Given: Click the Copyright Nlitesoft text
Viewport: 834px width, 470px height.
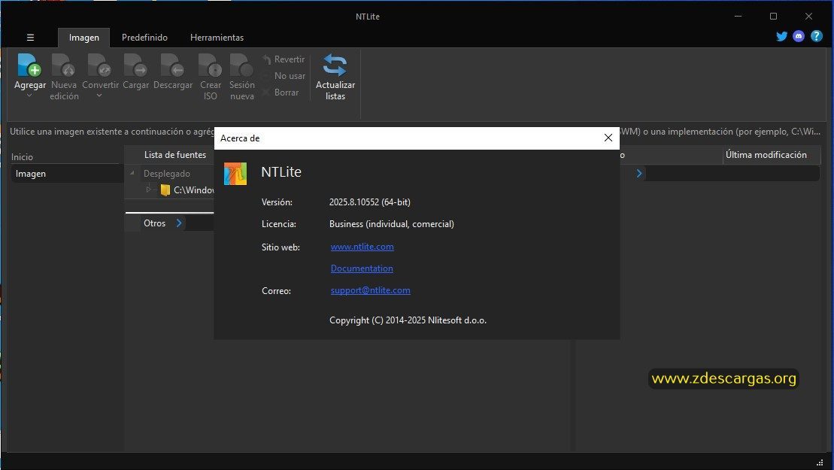Looking at the screenshot, I should (x=408, y=320).
